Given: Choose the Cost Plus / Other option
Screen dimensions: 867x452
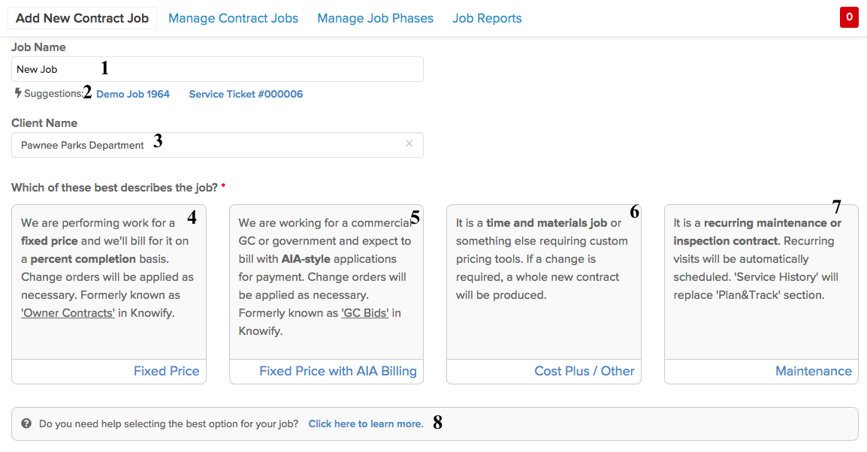Looking at the screenshot, I should click(x=584, y=372).
